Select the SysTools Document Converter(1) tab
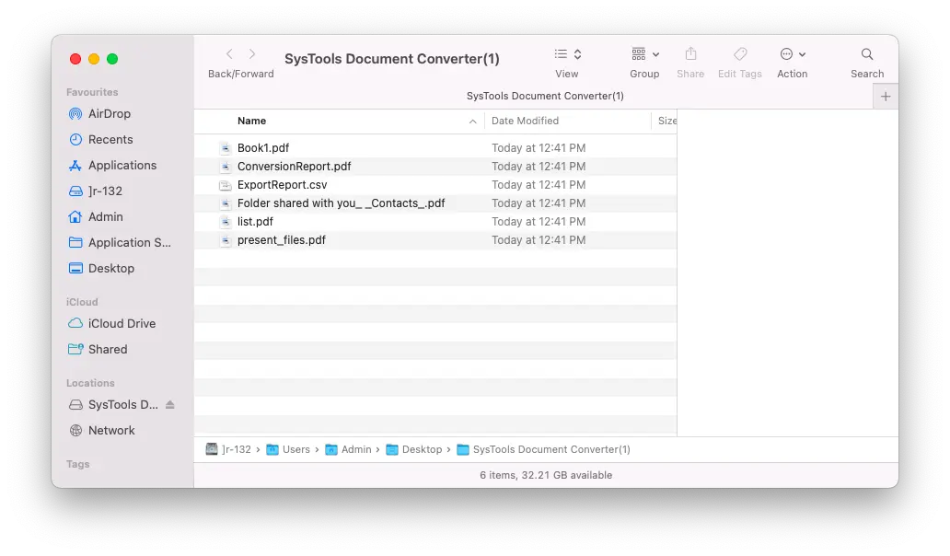 545,97
